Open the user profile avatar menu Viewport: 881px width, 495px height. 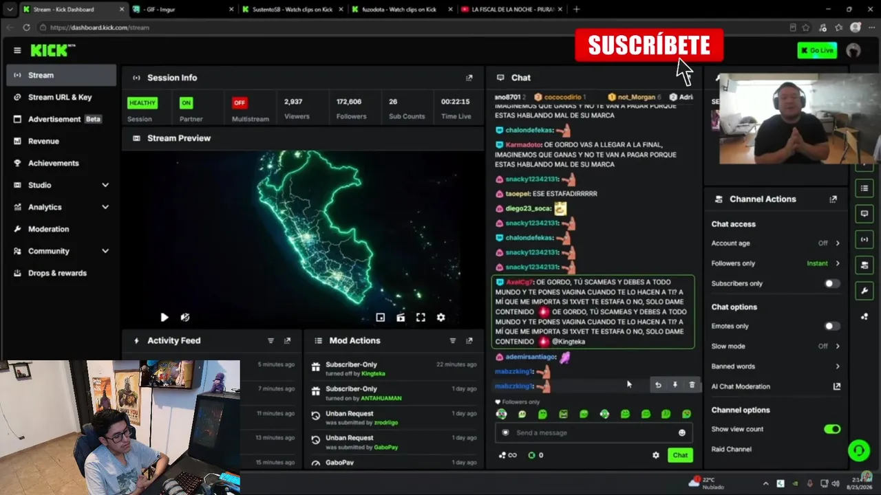(853, 50)
